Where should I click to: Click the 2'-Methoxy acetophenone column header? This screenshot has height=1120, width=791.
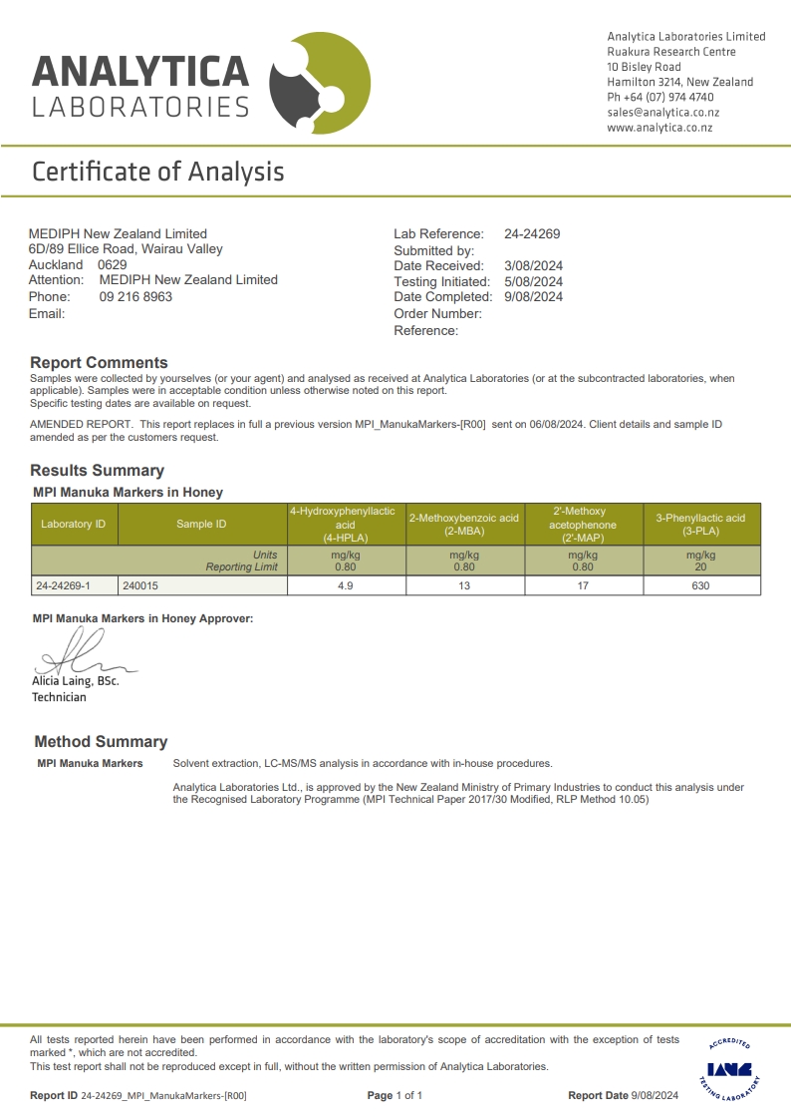(x=583, y=524)
